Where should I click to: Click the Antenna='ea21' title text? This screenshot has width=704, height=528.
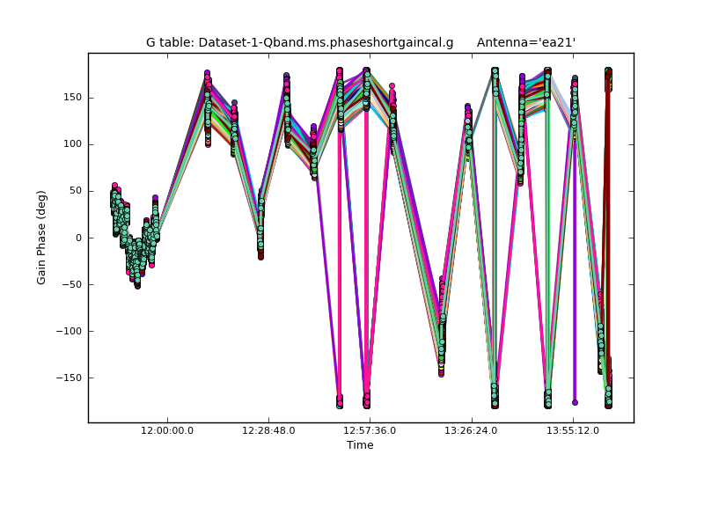tap(525, 42)
